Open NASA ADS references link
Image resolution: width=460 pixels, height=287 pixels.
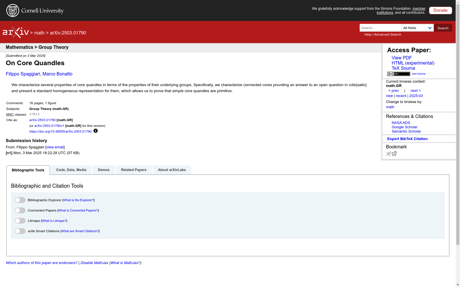pos(401,123)
